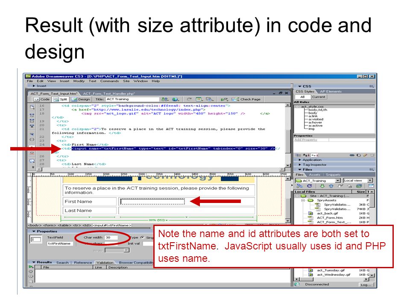The height and width of the screenshot is (307, 410).
Task: Collapse the SpryAssets folder
Action: point(303,200)
